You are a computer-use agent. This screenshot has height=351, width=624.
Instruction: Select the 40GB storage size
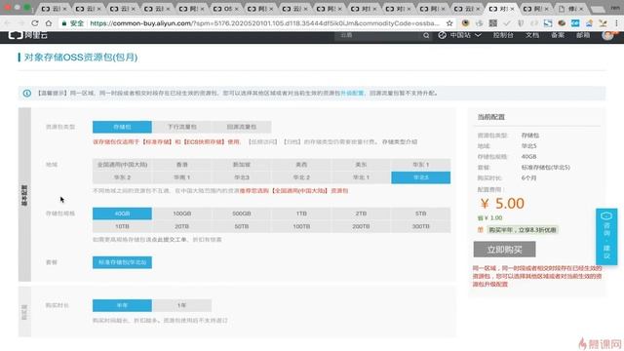122,214
